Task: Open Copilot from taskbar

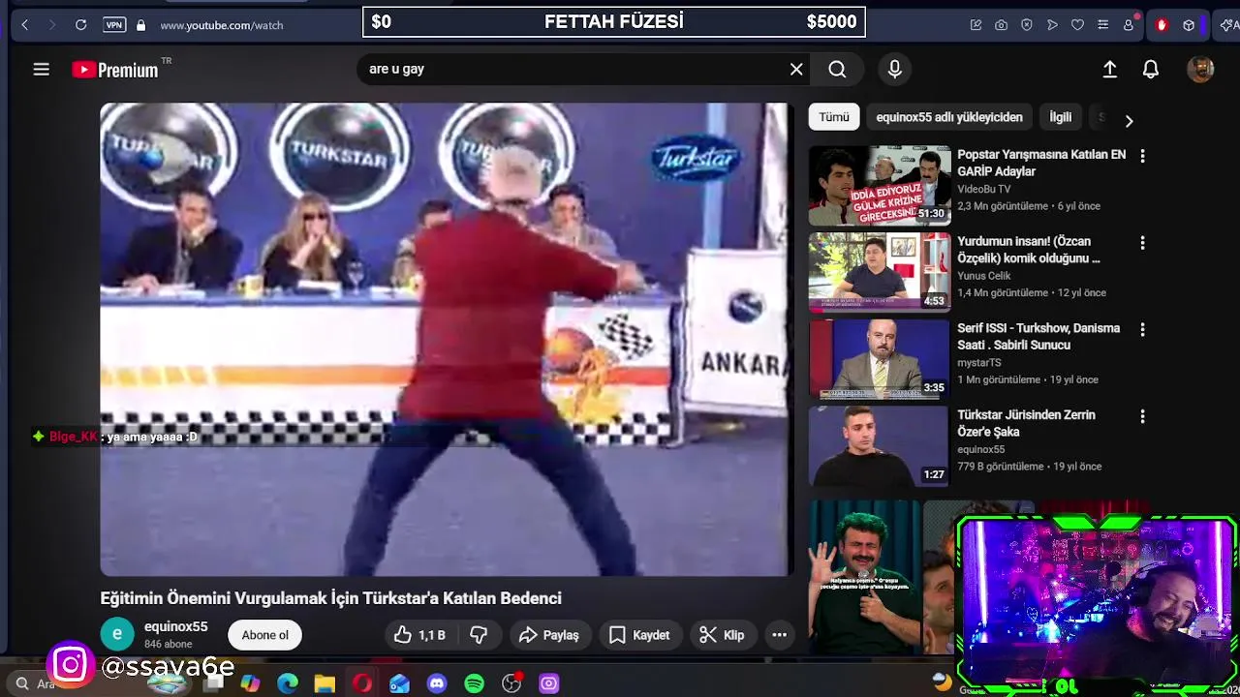Action: (250, 683)
